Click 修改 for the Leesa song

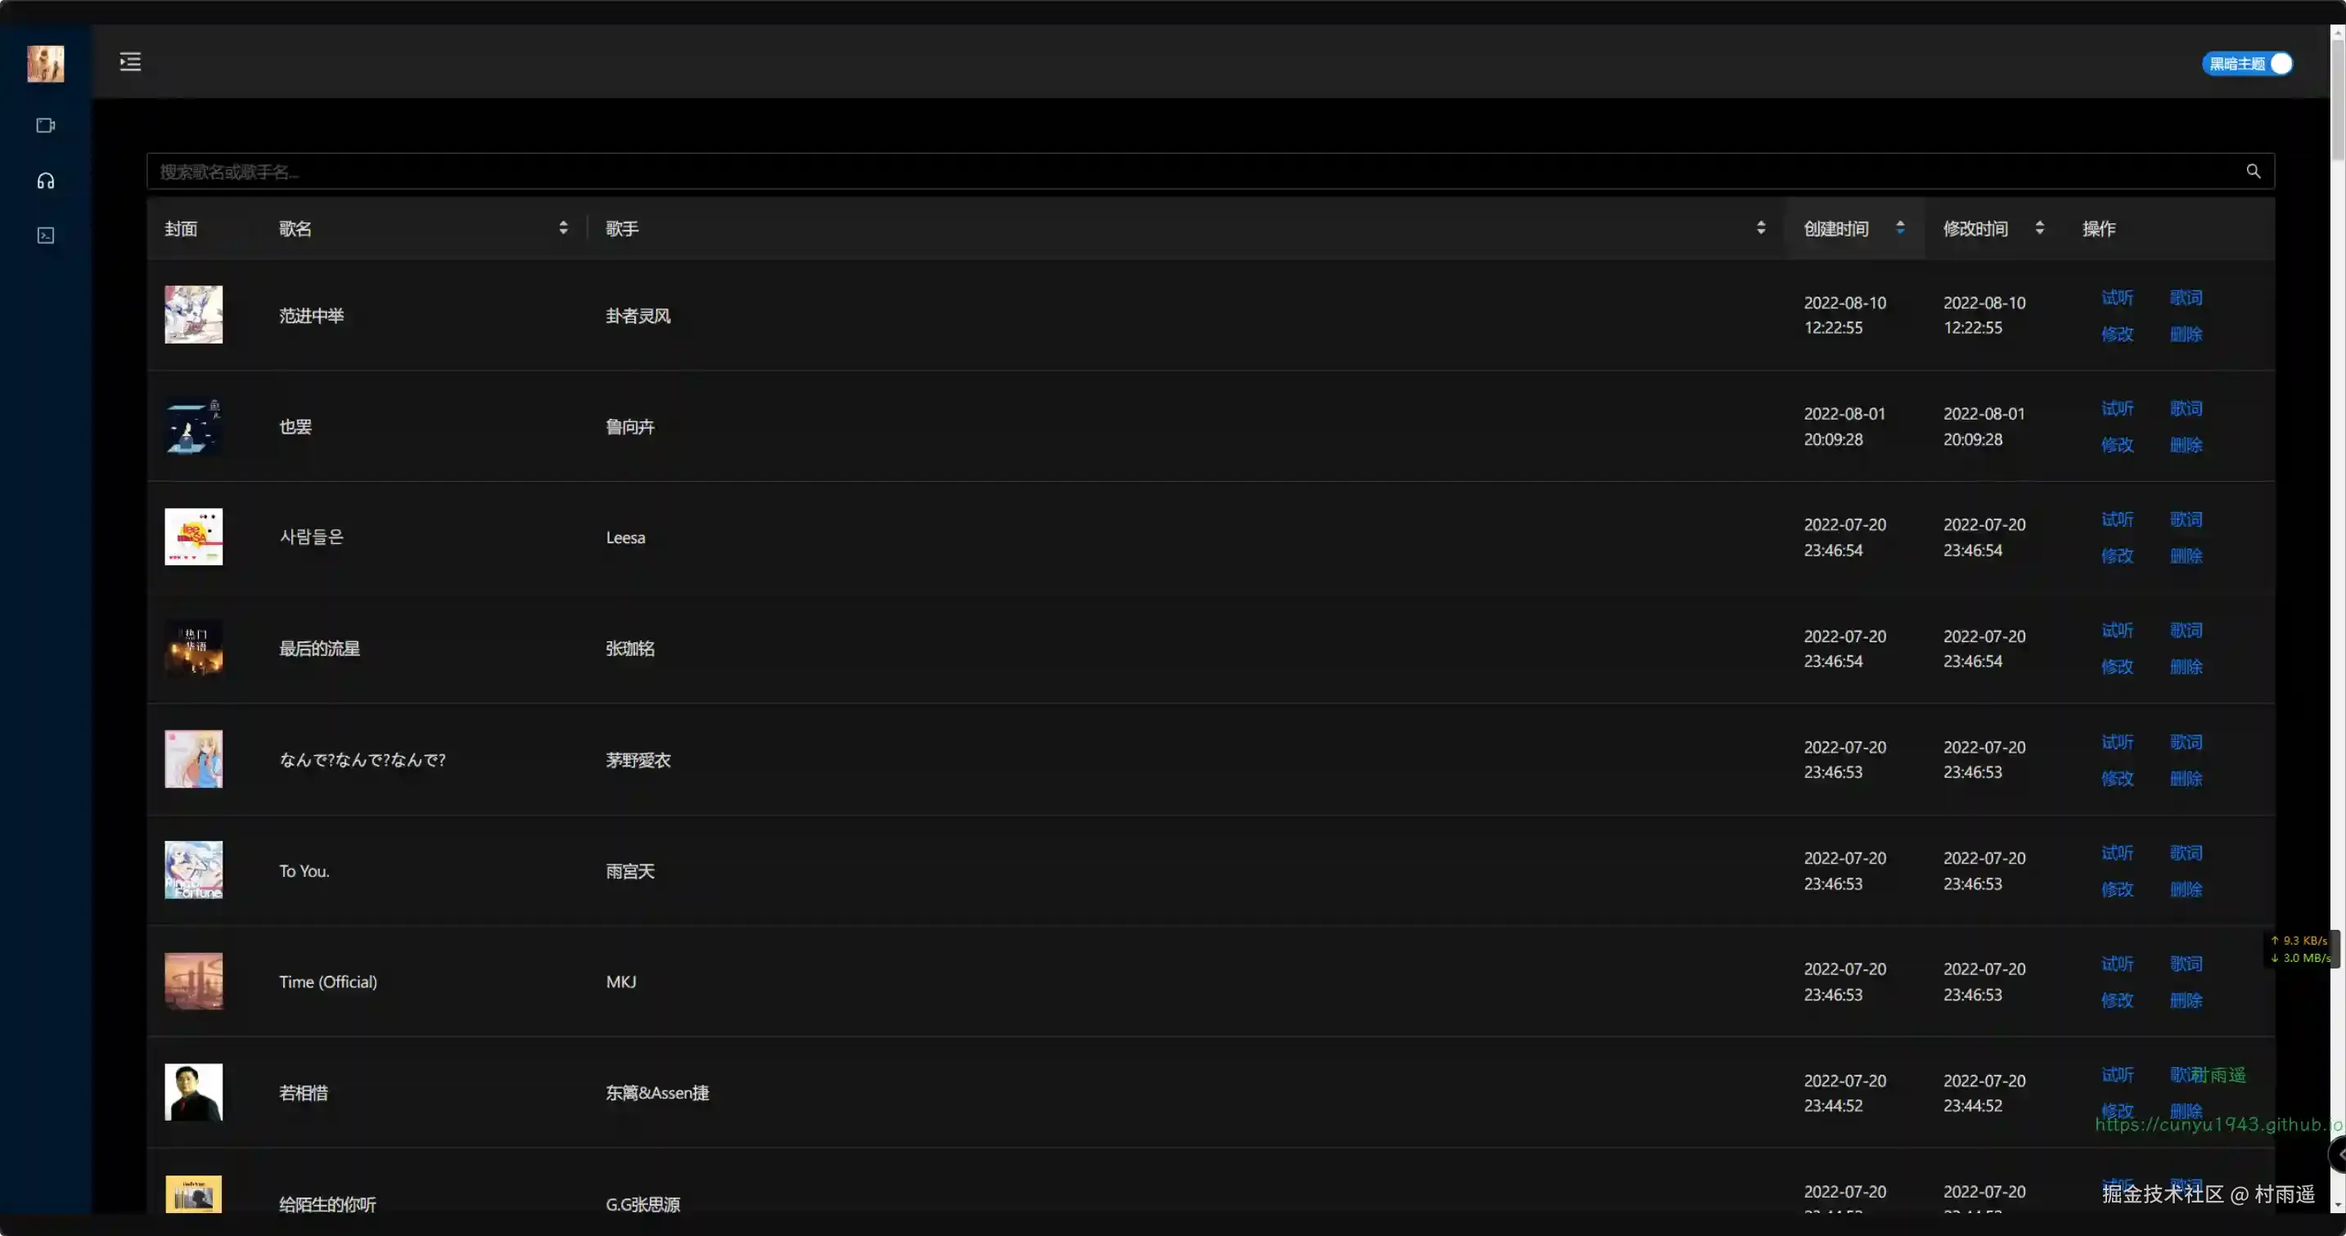point(2117,556)
